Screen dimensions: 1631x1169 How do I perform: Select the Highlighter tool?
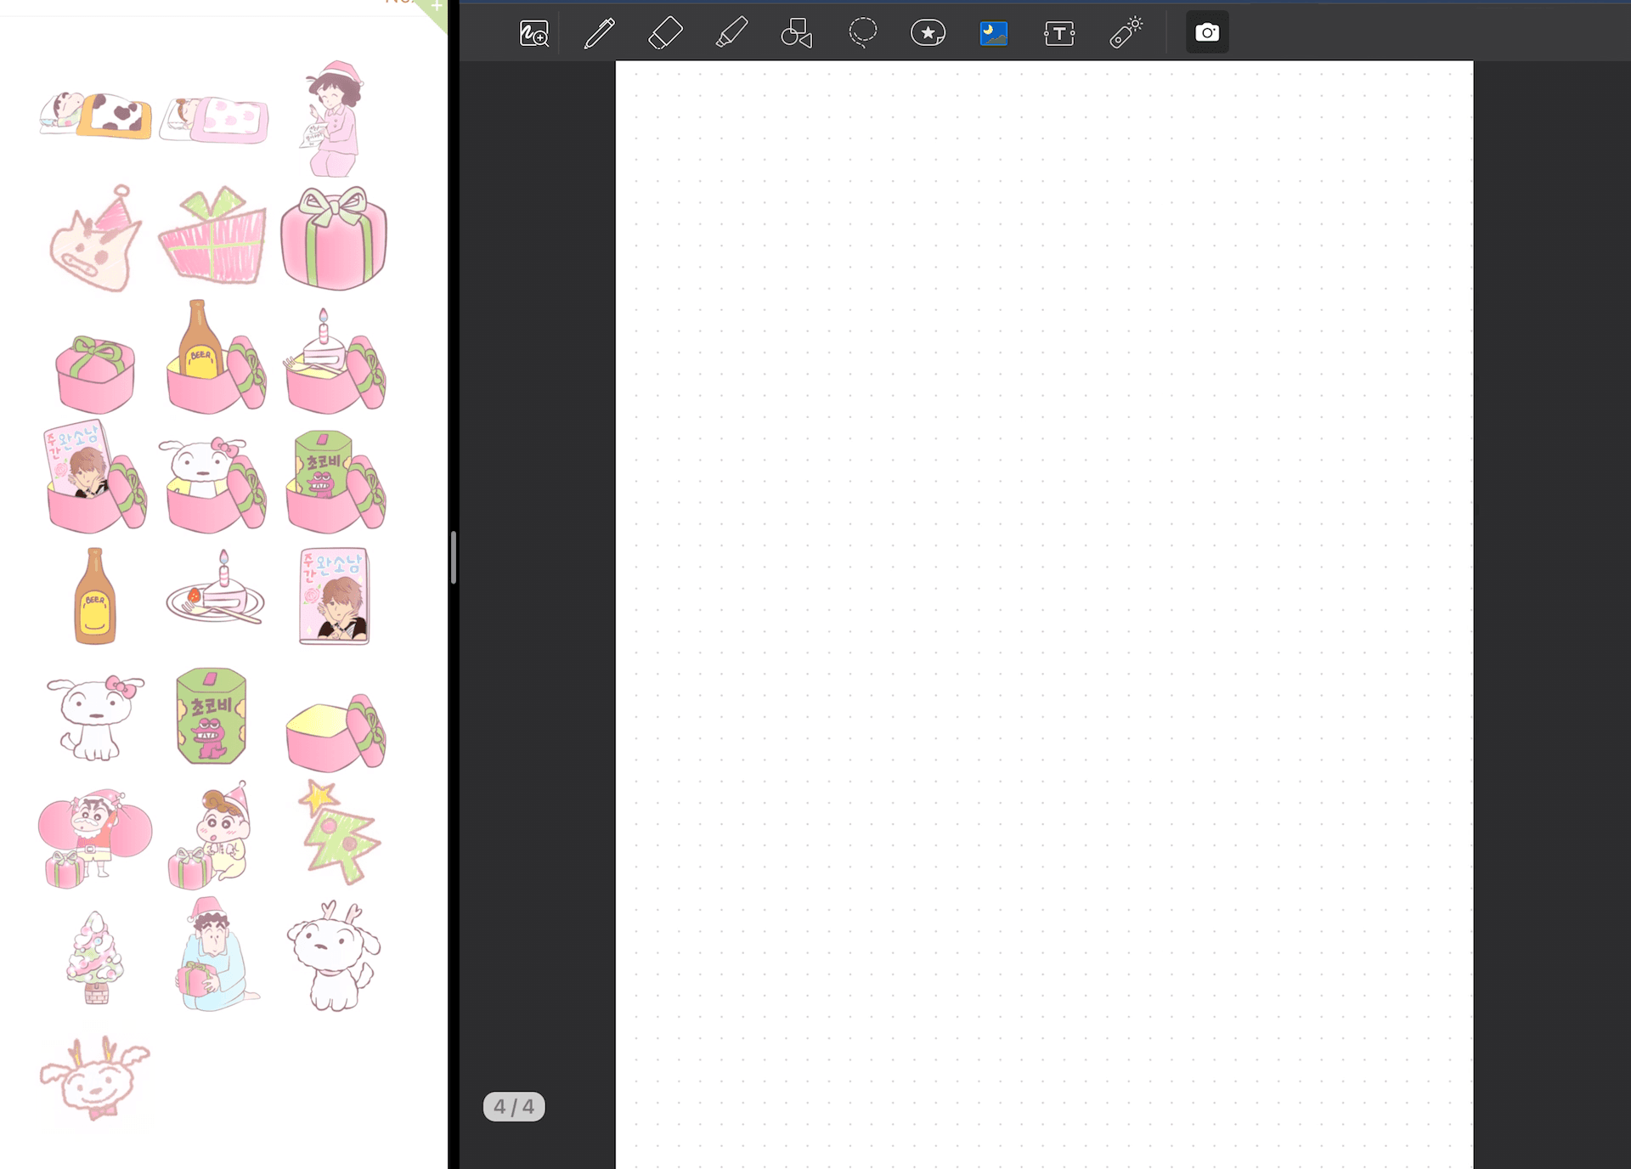tap(731, 33)
